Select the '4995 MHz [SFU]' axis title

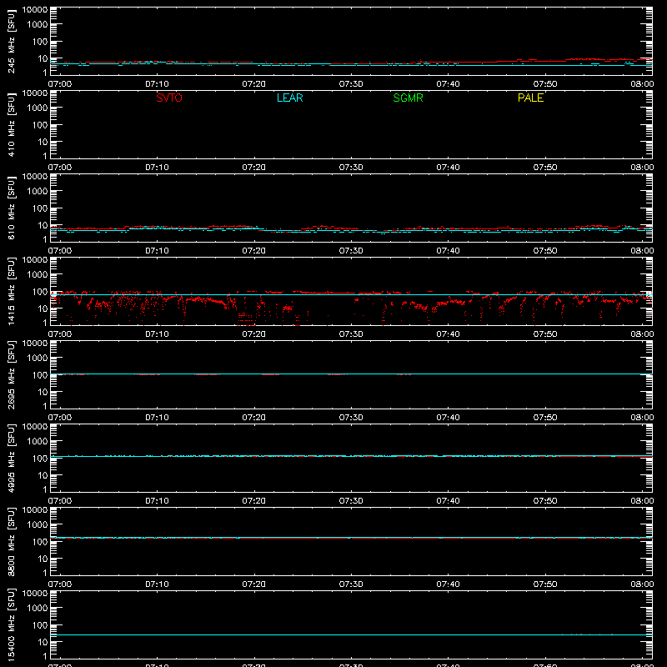[x=12, y=458]
